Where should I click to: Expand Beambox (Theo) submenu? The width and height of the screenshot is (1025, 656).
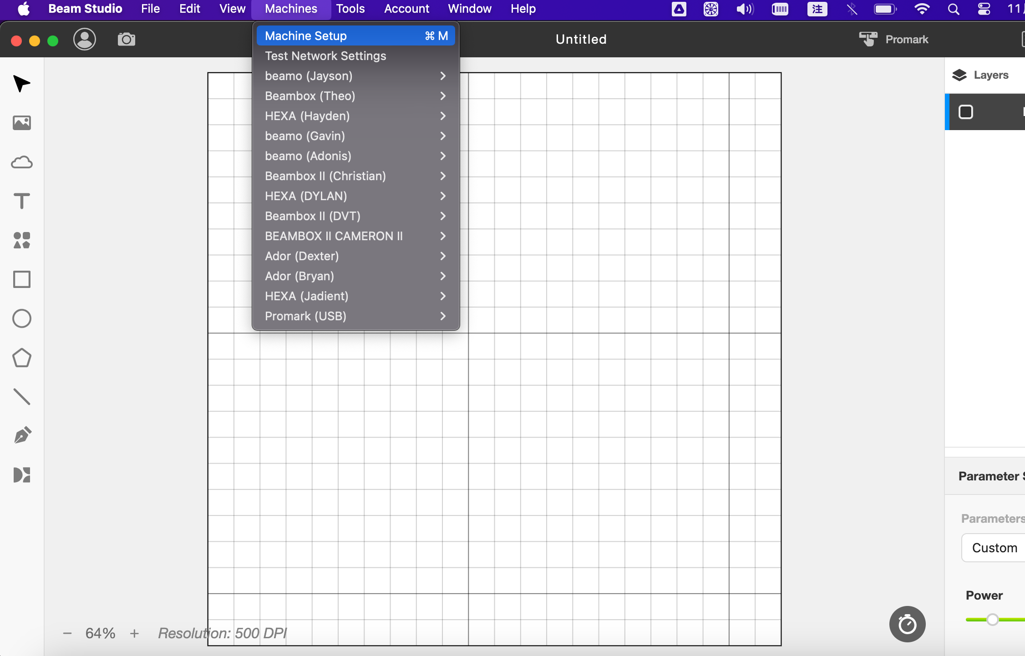coord(356,96)
